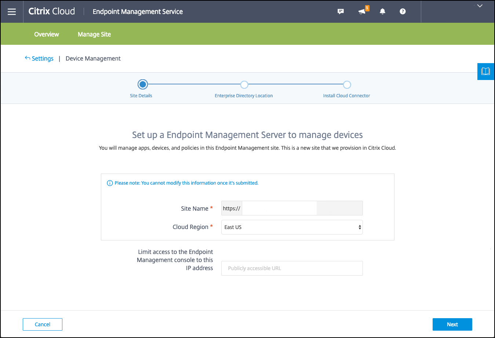Screen dimensions: 495x338
Task: Open the notifications bell
Action: pos(382,12)
